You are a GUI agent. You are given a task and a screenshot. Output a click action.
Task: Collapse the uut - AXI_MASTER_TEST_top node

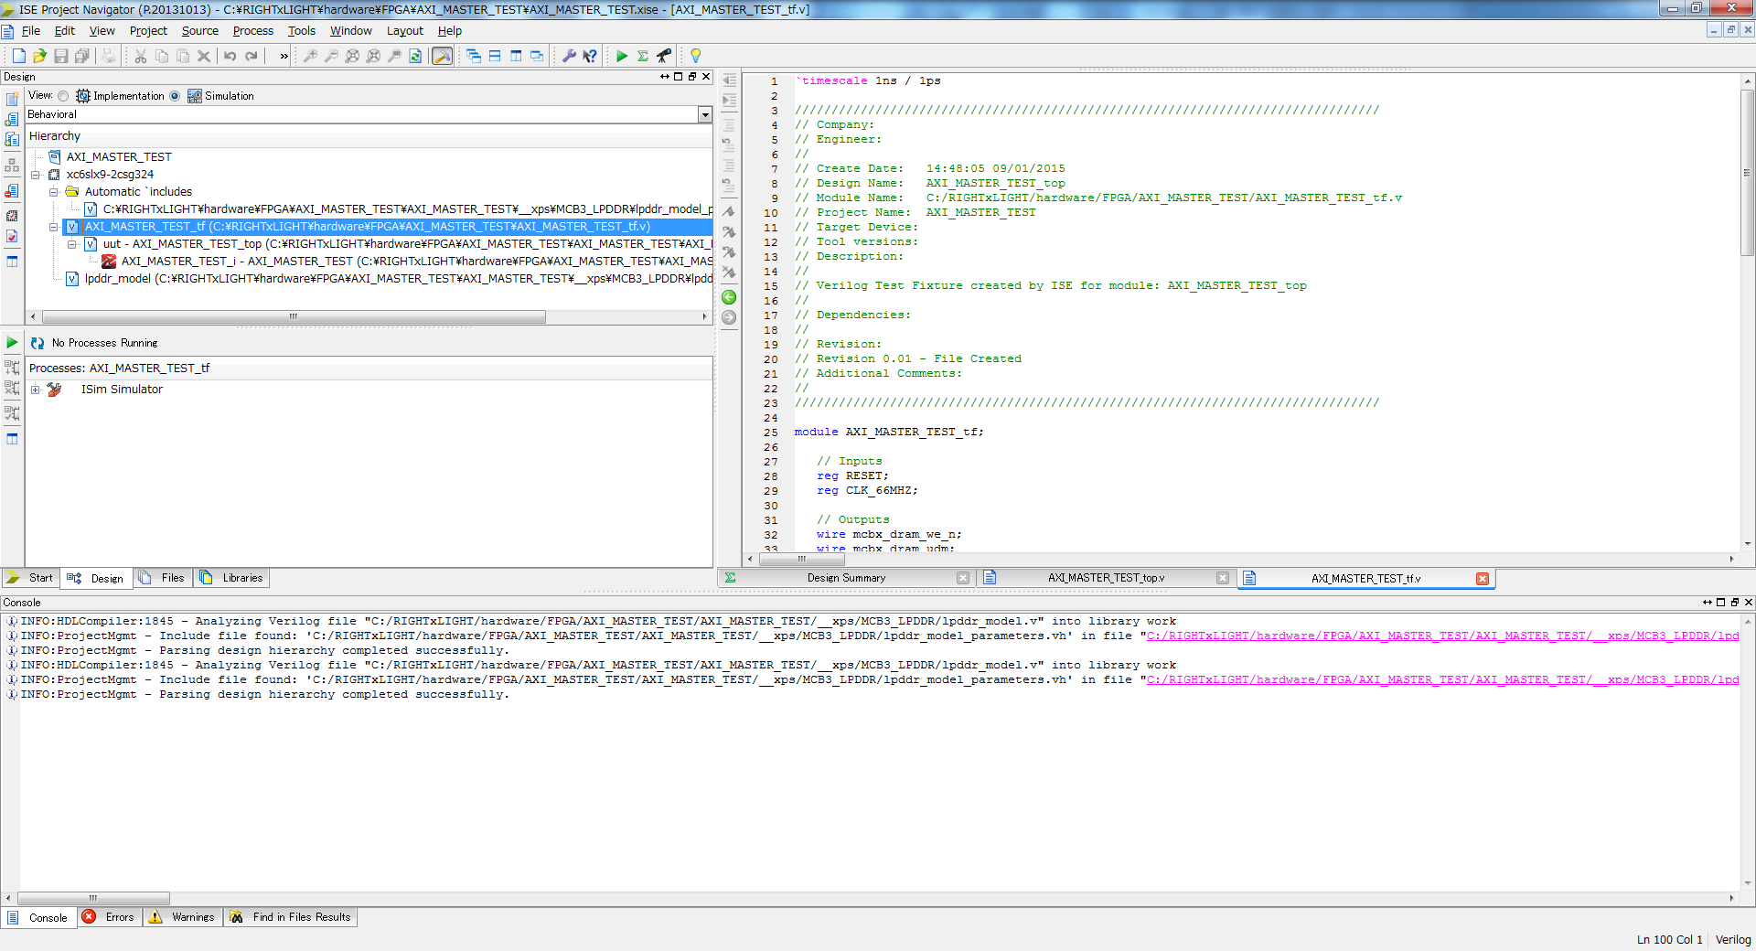point(72,244)
